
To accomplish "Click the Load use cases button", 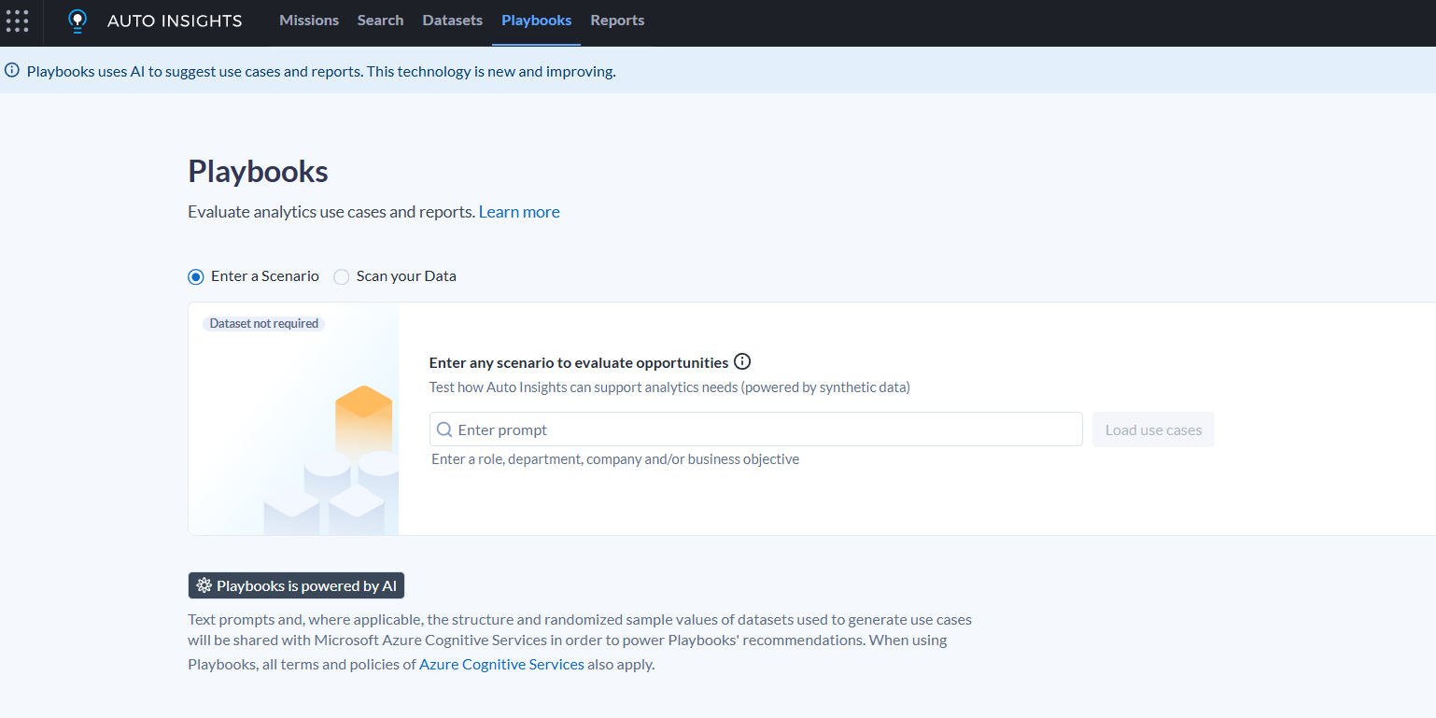I will pyautogui.click(x=1153, y=429).
